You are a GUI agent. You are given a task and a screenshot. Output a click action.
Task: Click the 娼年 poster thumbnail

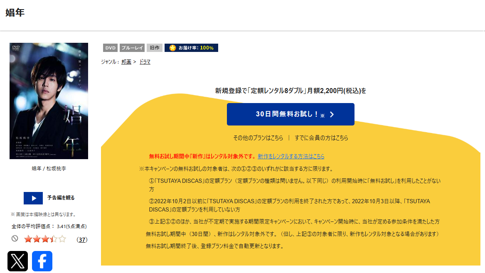point(49,101)
